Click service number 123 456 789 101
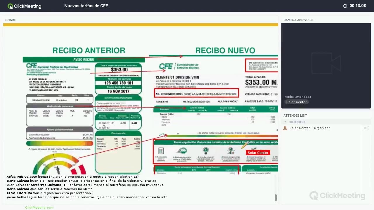This screenshot has width=374, height=210. click(x=119, y=83)
